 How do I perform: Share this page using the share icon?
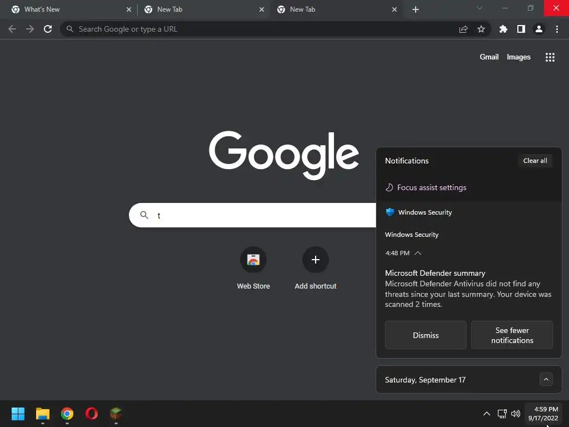pyautogui.click(x=463, y=29)
